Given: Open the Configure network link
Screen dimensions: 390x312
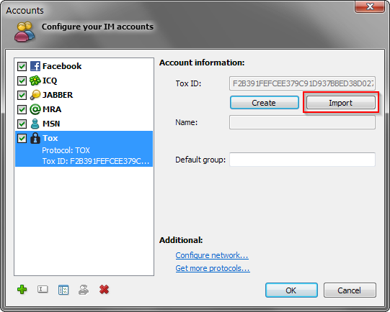Looking at the screenshot, I should (212, 255).
